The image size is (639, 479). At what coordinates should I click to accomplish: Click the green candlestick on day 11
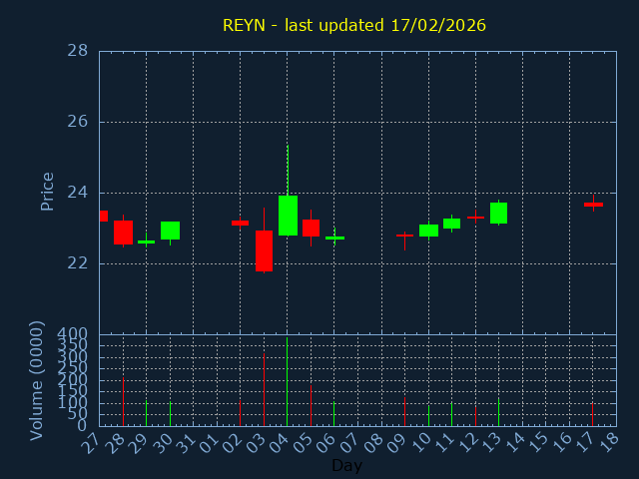(451, 224)
